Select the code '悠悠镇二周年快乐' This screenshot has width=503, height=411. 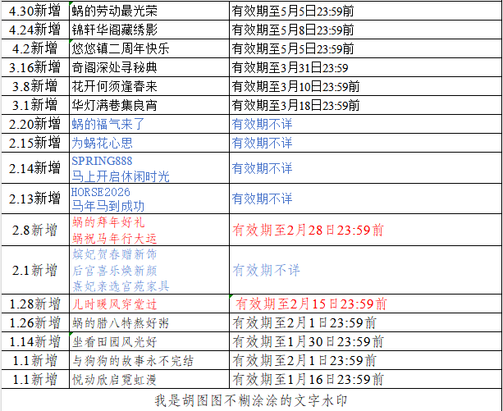[121, 48]
